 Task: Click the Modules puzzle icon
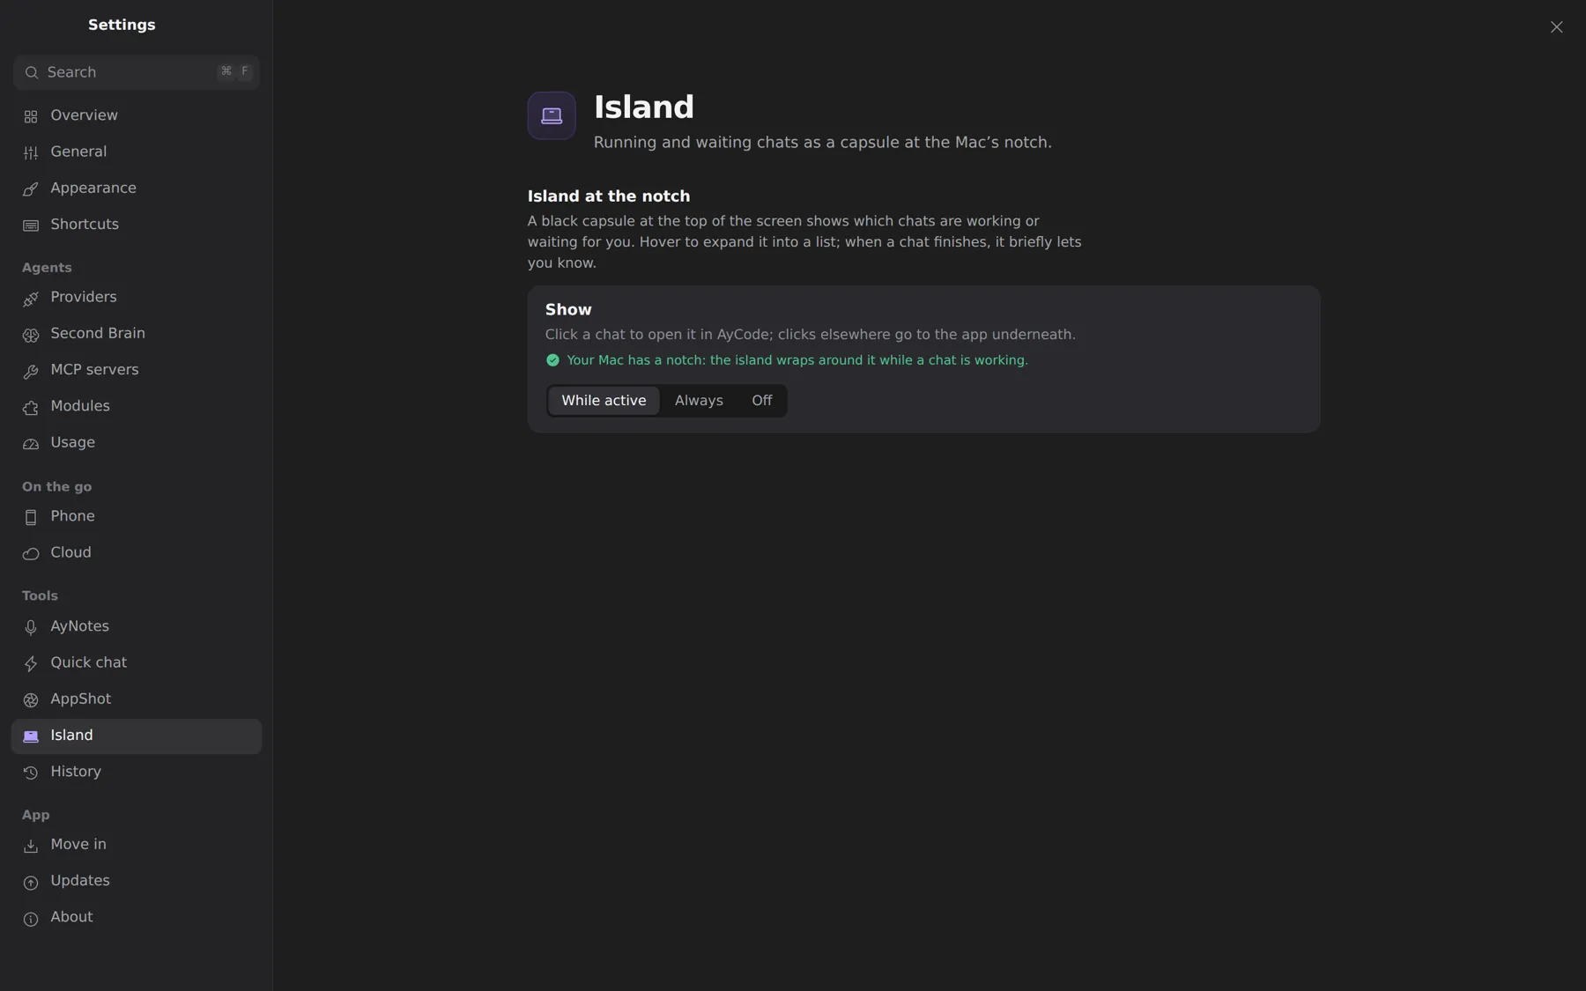tap(31, 407)
